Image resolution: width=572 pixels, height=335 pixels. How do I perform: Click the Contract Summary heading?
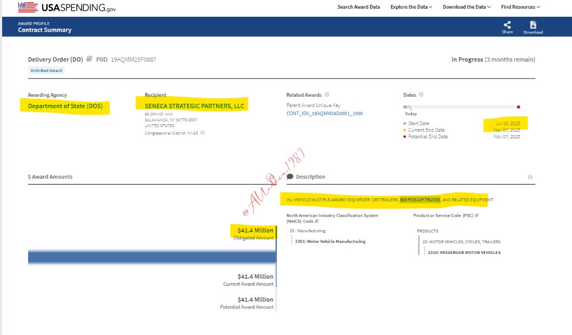(x=44, y=30)
